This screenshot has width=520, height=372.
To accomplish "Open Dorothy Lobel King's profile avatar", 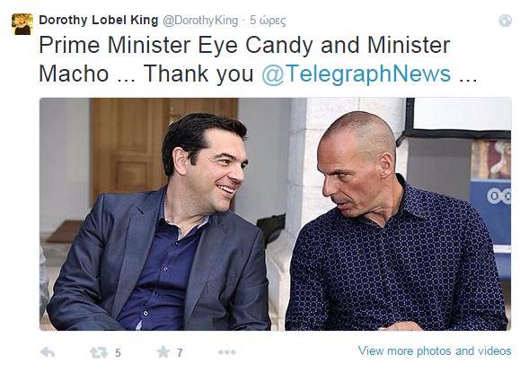I will pyautogui.click(x=22, y=24).
